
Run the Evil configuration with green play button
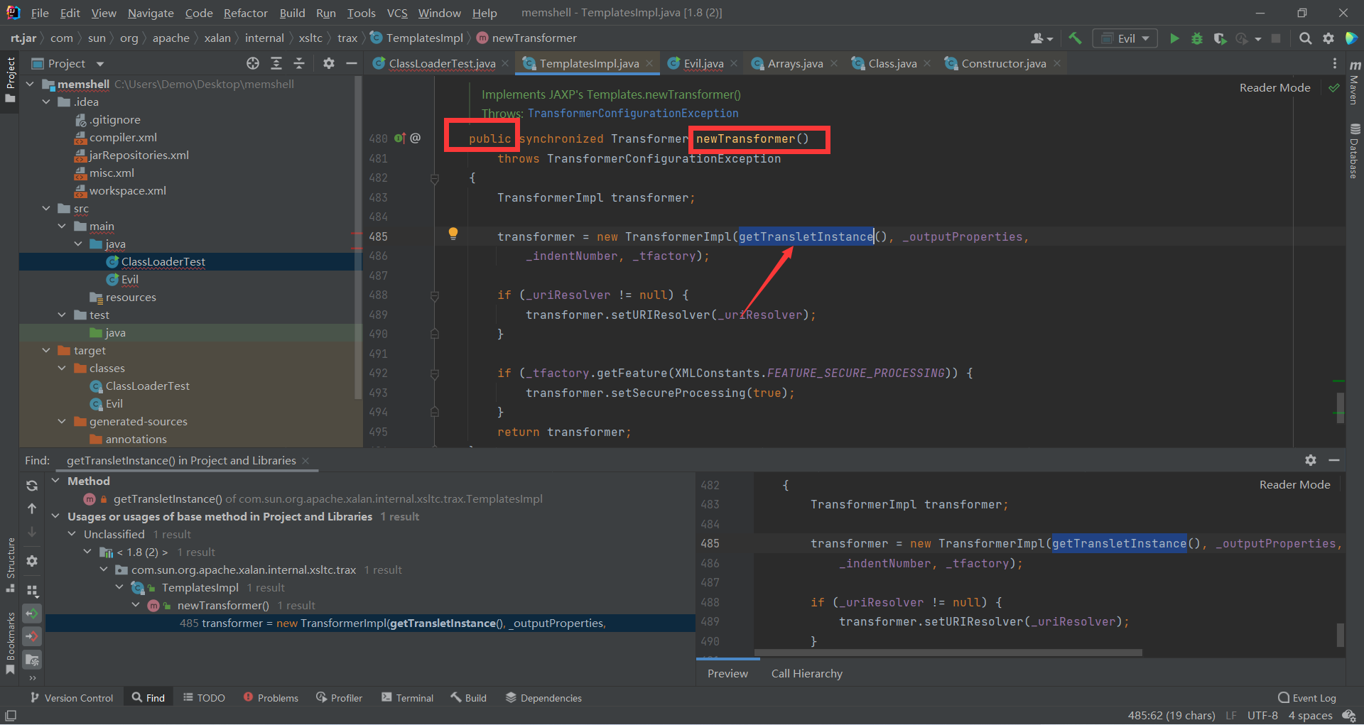pyautogui.click(x=1174, y=38)
